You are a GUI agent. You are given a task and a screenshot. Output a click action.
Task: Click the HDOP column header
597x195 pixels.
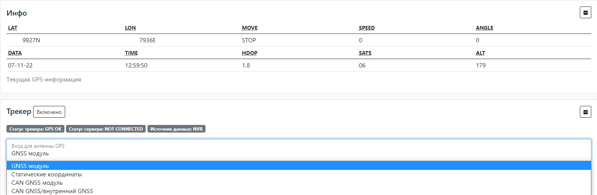[250, 53]
